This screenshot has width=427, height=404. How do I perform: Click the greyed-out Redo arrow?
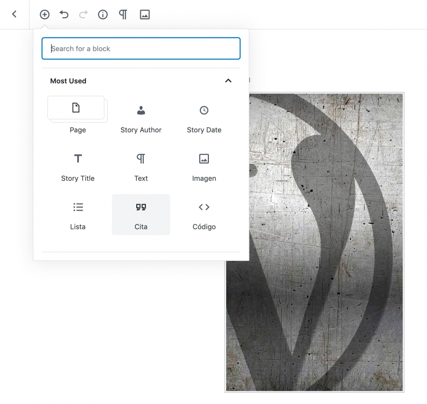(x=83, y=14)
